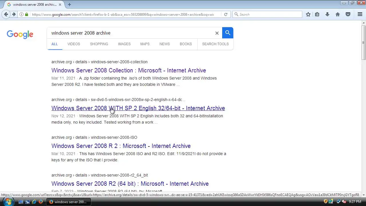Click into the Google search query field
This screenshot has height=206, width=366.
click(132, 33)
